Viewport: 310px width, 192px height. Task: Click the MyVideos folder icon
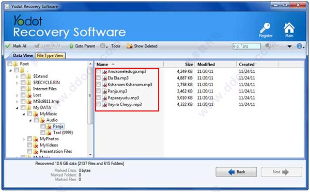36,145
